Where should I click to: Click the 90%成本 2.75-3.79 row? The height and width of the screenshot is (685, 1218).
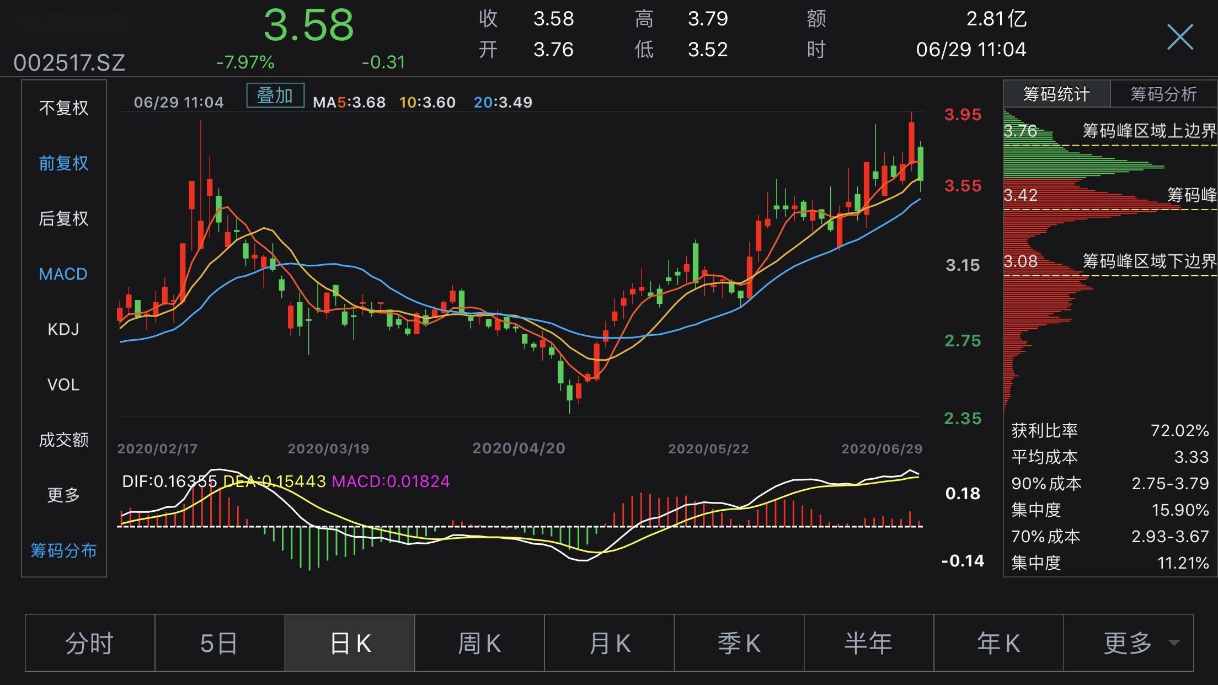coord(1110,483)
